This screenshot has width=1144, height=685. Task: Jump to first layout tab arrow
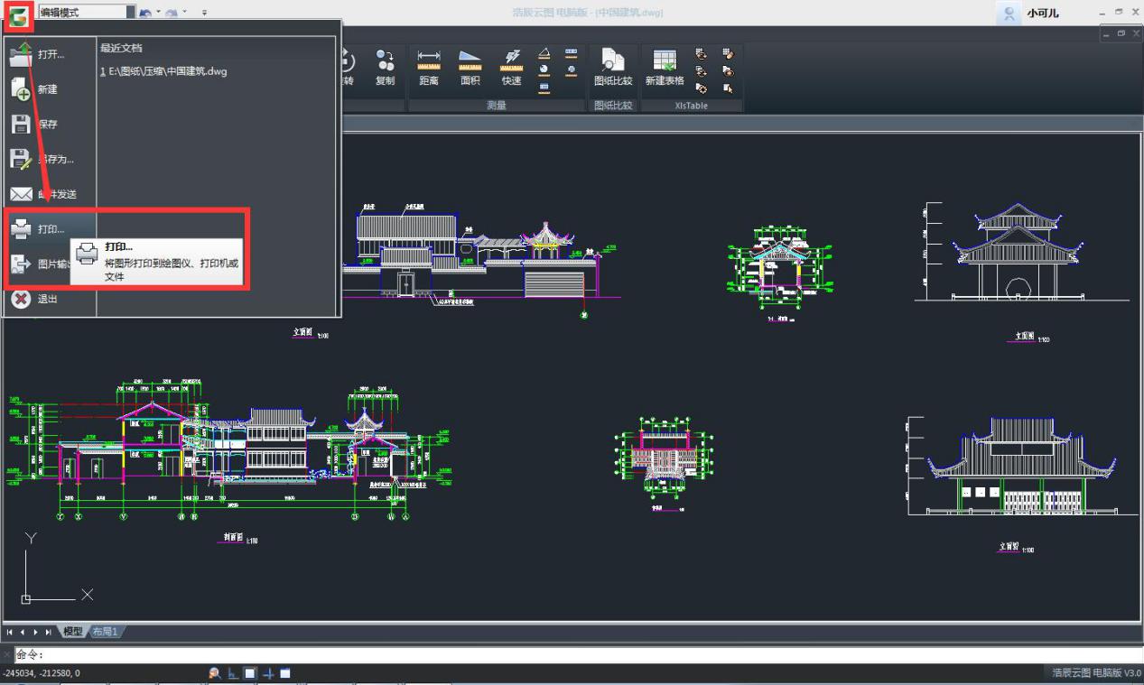[x=11, y=632]
